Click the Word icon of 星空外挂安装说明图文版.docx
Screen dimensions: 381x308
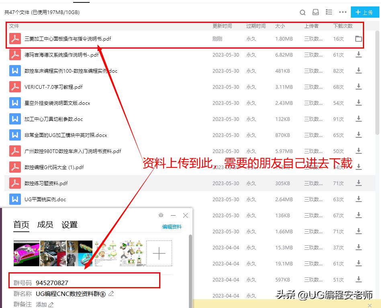tap(15, 103)
